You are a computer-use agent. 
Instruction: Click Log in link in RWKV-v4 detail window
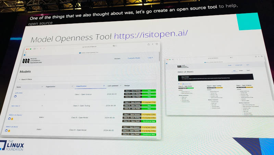(248, 65)
